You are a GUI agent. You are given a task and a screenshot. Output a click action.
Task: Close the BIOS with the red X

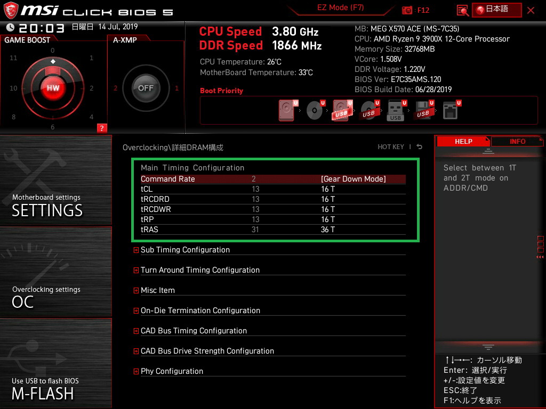coord(531,11)
